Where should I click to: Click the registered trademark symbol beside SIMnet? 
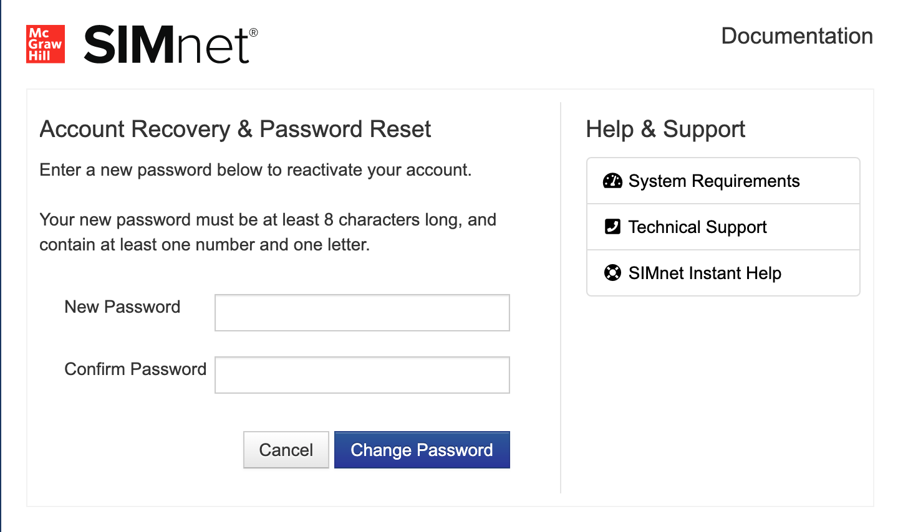253,32
